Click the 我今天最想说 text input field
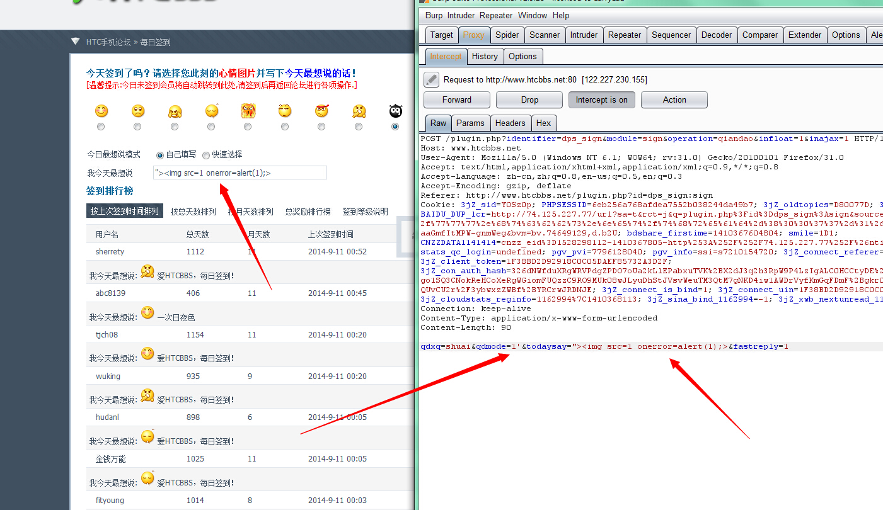Image resolution: width=883 pixels, height=510 pixels. click(x=240, y=173)
